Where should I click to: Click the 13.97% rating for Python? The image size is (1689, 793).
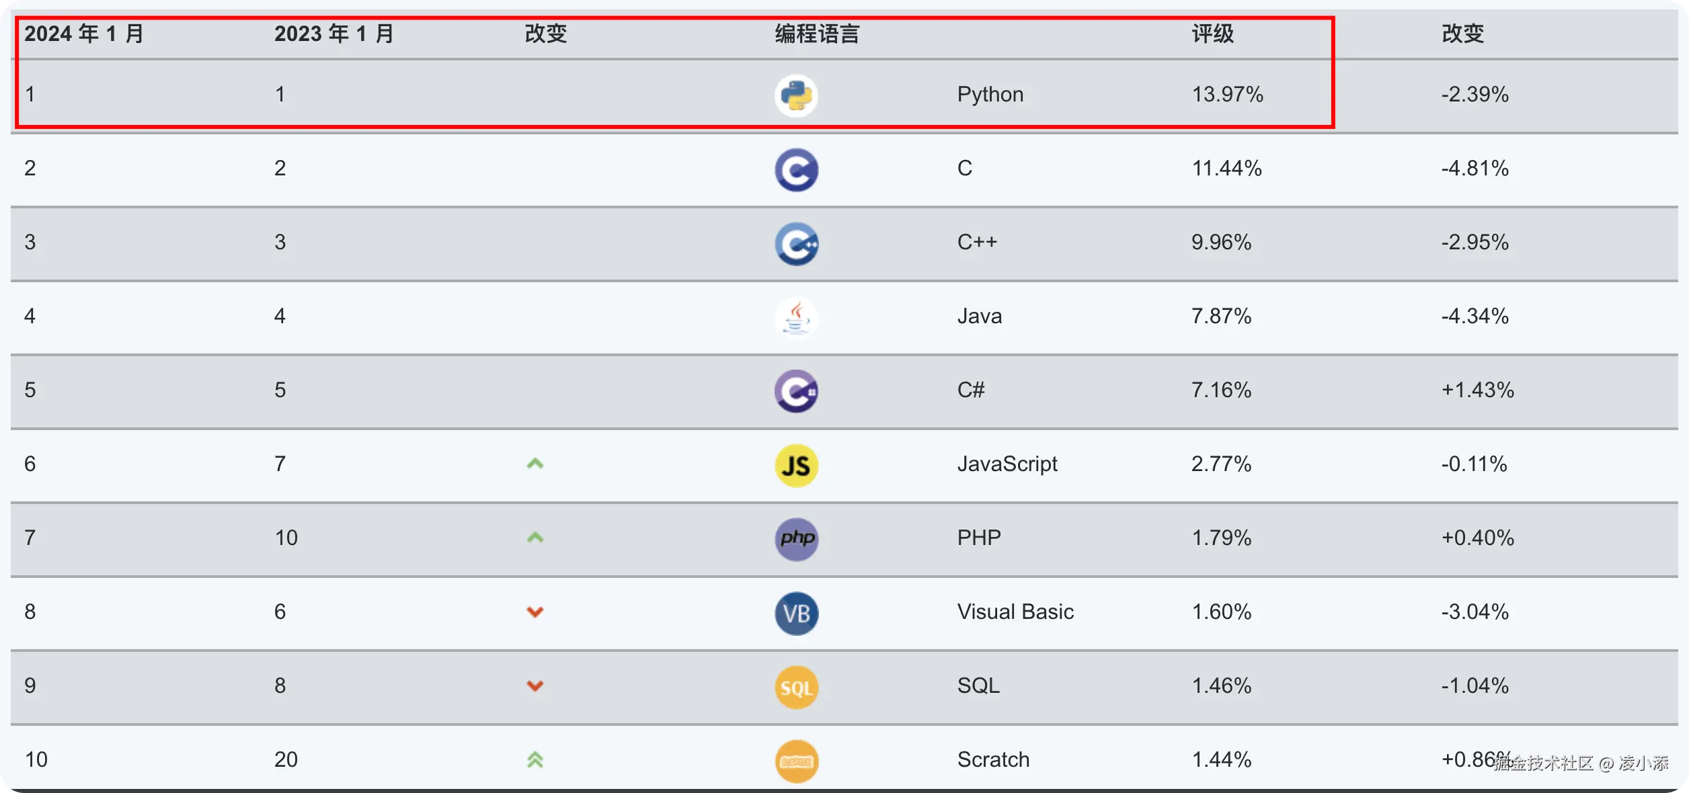(x=1227, y=94)
